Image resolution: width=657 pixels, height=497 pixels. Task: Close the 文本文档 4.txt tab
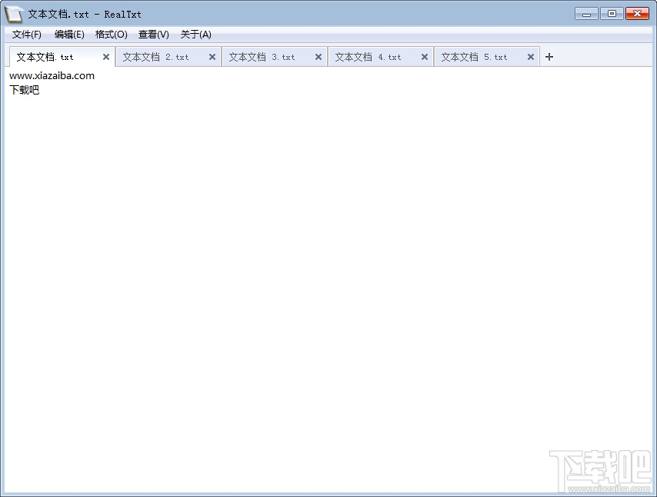pyautogui.click(x=425, y=57)
